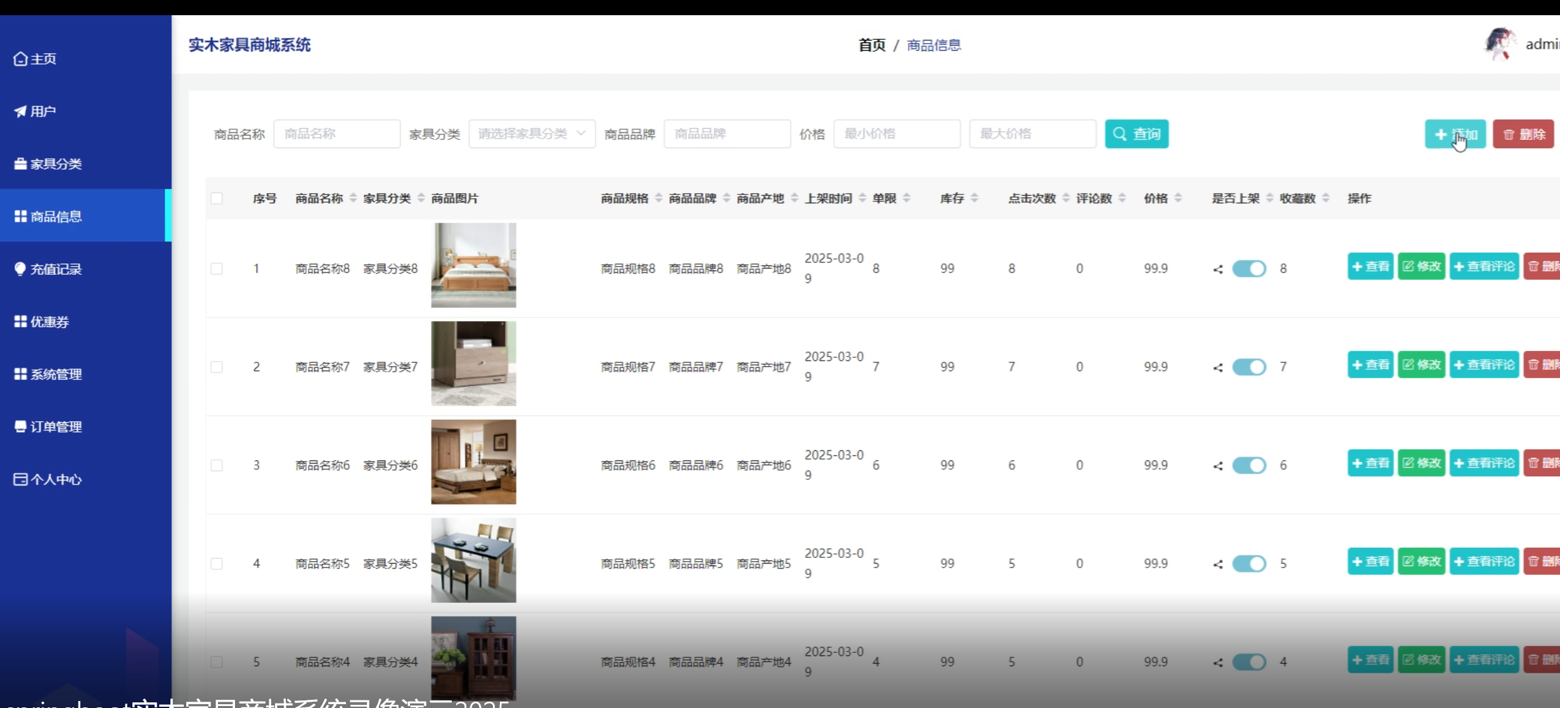Toggle 是否上架 switch for 商品名称8
Screen dimensions: 1560x708
(x=1249, y=269)
